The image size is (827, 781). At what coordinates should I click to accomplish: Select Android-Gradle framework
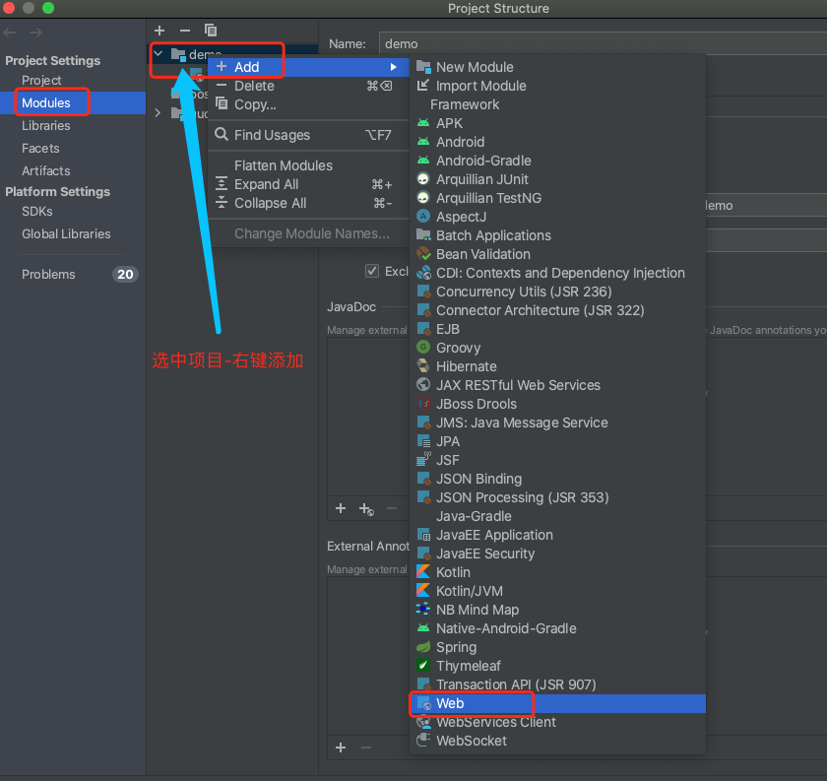(x=557, y=161)
